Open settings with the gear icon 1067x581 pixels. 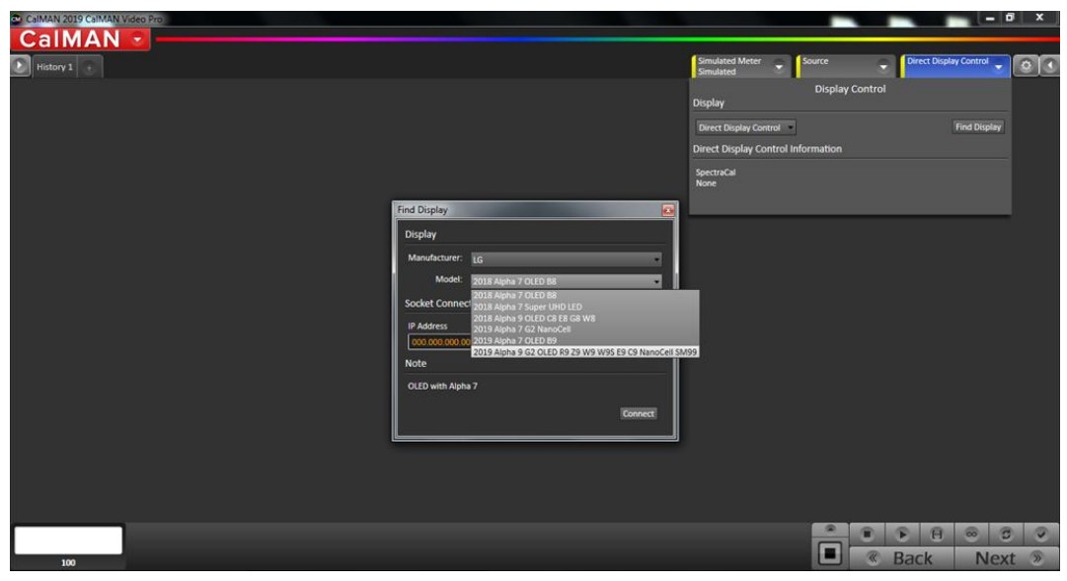tap(1027, 66)
